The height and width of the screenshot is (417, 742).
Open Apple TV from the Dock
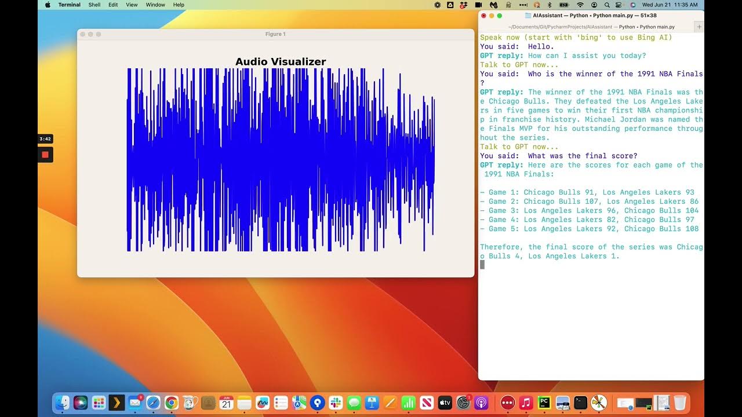pos(445,403)
